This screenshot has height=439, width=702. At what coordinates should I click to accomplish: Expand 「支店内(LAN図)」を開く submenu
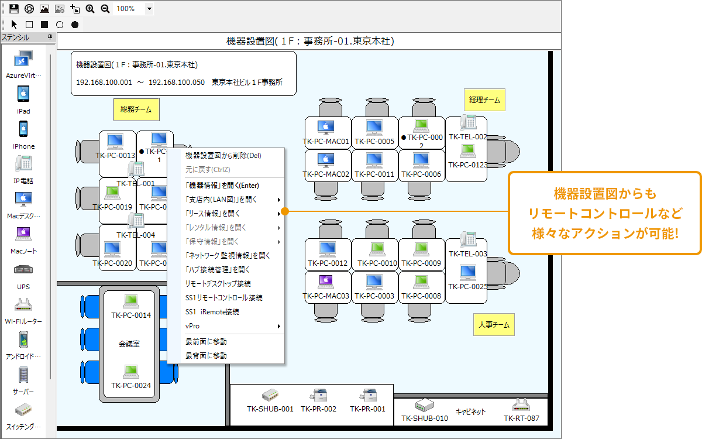coord(279,200)
